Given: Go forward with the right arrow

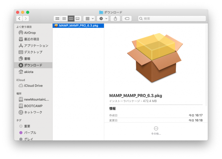Looking at the screenshot, I should pos(26,19).
